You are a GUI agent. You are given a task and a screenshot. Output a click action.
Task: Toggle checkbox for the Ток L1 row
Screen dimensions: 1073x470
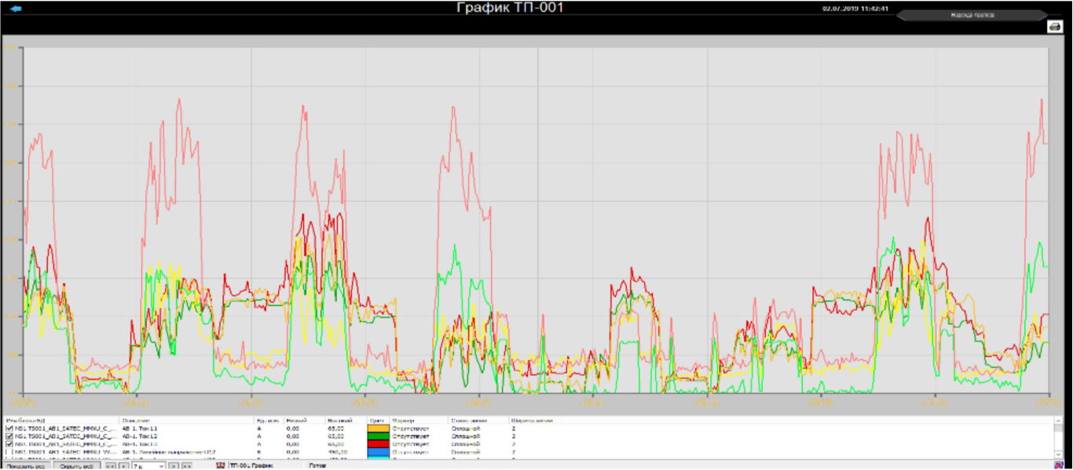tap(9, 428)
